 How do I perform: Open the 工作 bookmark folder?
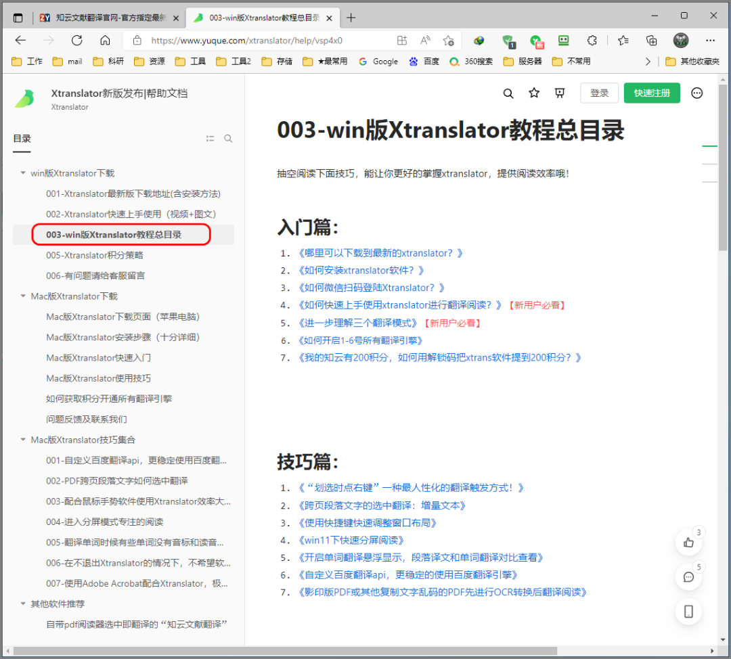27,62
